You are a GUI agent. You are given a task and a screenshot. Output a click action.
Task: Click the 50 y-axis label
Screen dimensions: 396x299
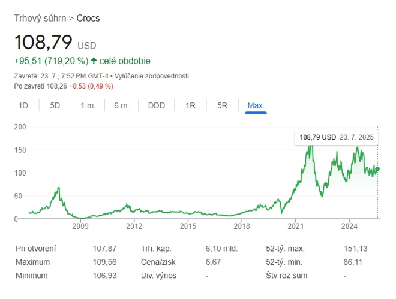tap(18, 196)
